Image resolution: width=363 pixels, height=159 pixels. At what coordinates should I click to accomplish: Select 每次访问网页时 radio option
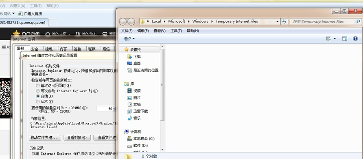[x=38, y=86]
